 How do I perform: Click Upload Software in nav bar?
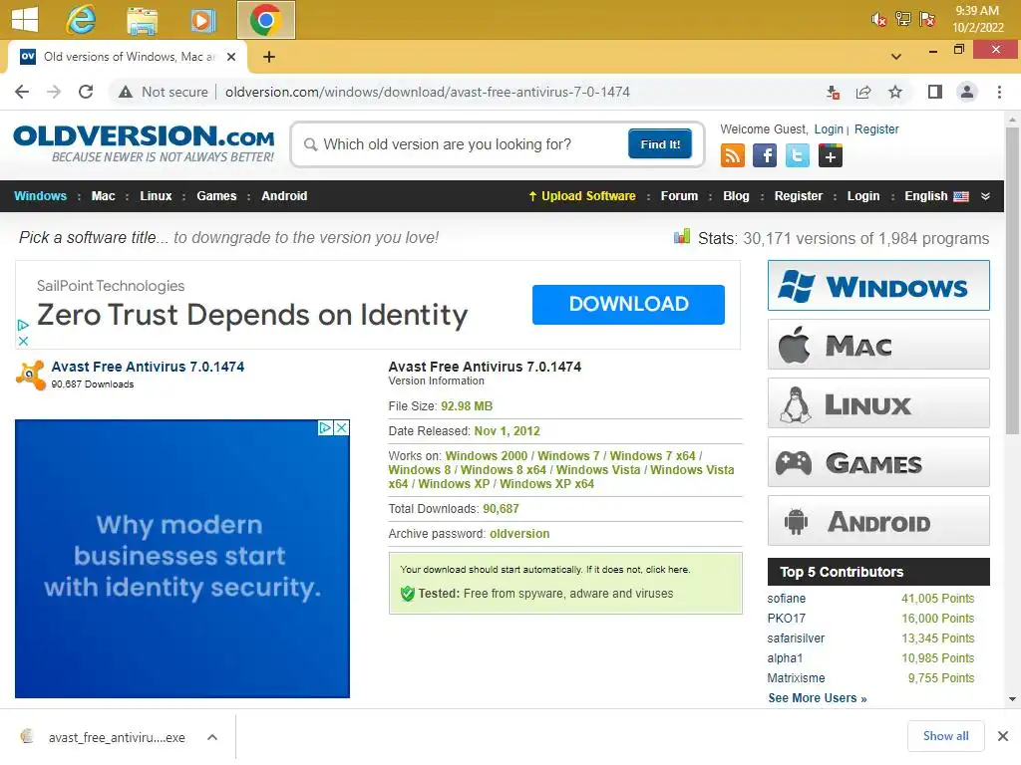point(581,196)
